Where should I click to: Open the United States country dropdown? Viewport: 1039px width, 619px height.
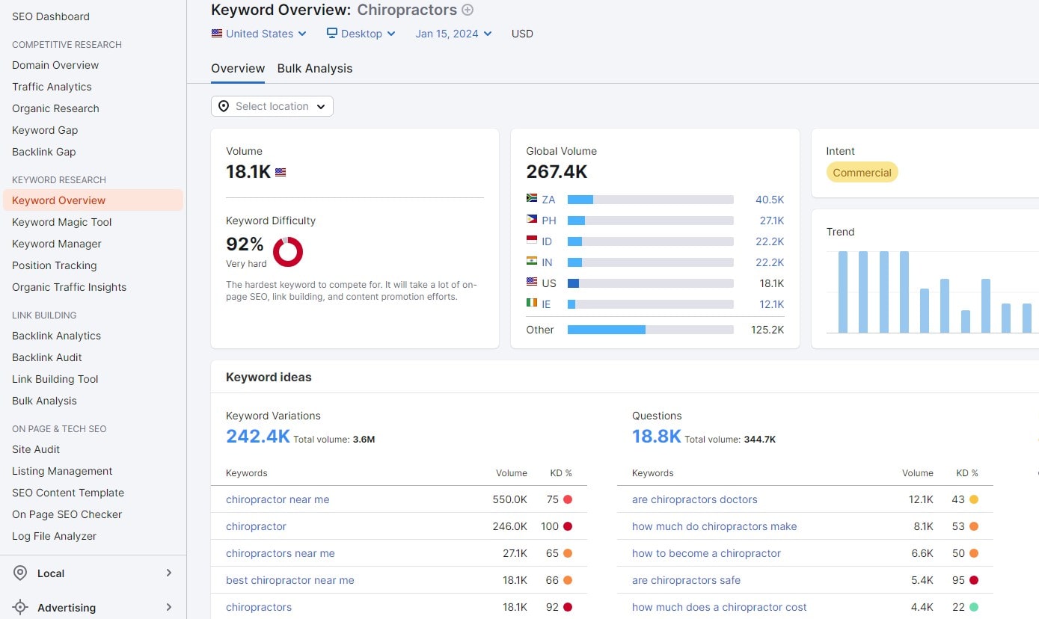pos(260,34)
